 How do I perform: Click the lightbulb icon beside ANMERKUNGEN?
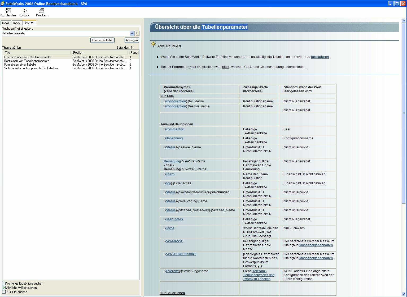point(153,44)
